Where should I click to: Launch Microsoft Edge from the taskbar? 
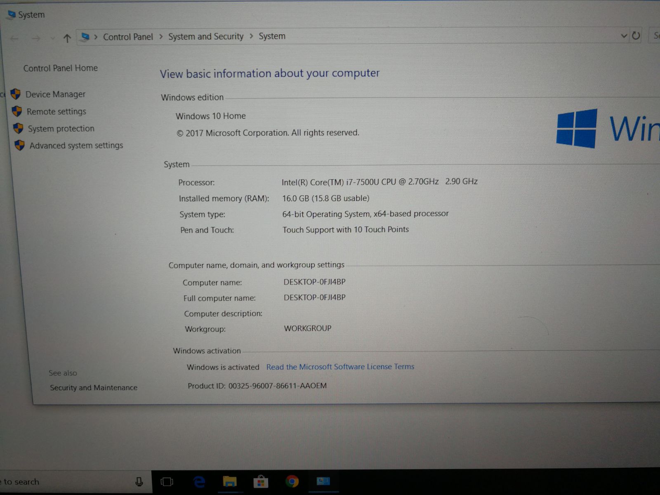pos(199,481)
